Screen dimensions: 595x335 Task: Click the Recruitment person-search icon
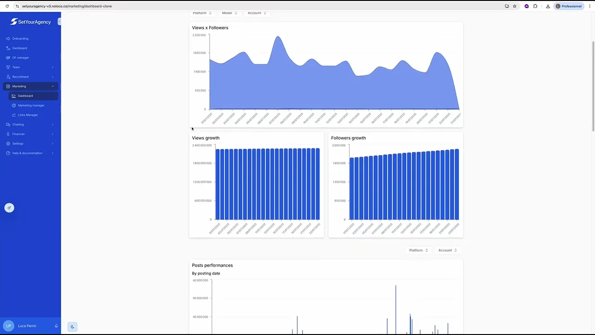pos(8,77)
